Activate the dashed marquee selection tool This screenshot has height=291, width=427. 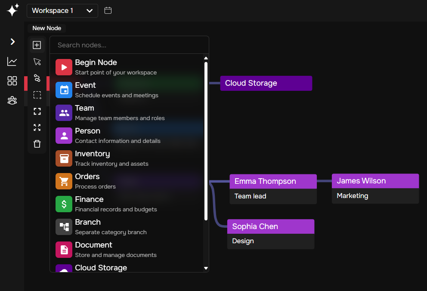coord(37,95)
